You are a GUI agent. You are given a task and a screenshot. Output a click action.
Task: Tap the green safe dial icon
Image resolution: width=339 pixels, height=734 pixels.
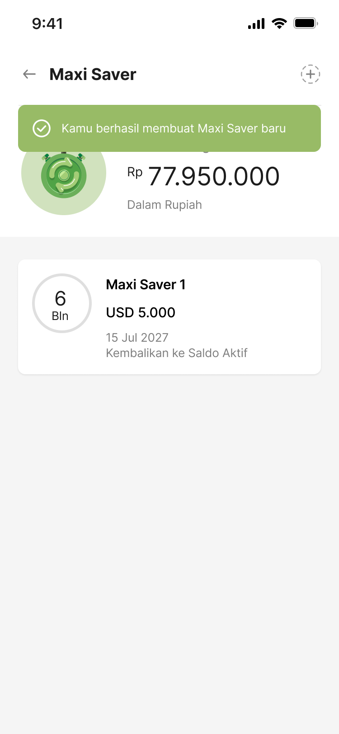pyautogui.click(x=64, y=175)
